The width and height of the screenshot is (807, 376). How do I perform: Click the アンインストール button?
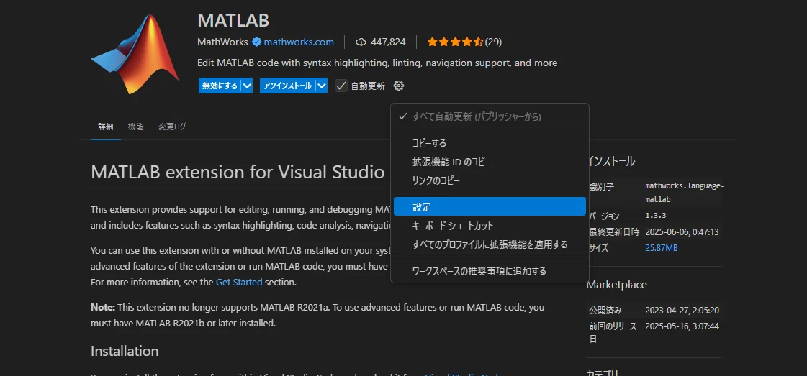[x=288, y=86]
